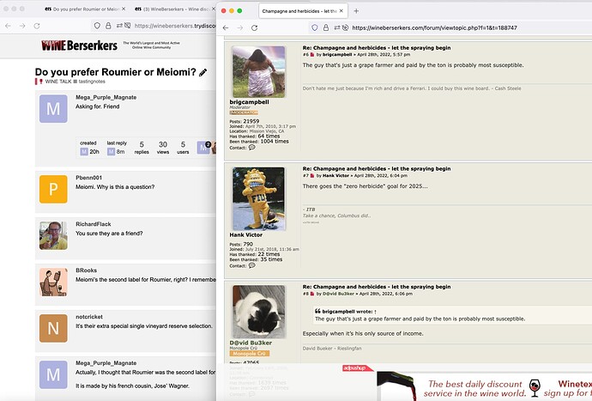Click Mega_Purple_Magnate's 'M' avatar on first post
This screenshot has height=401, width=592.
[53, 109]
